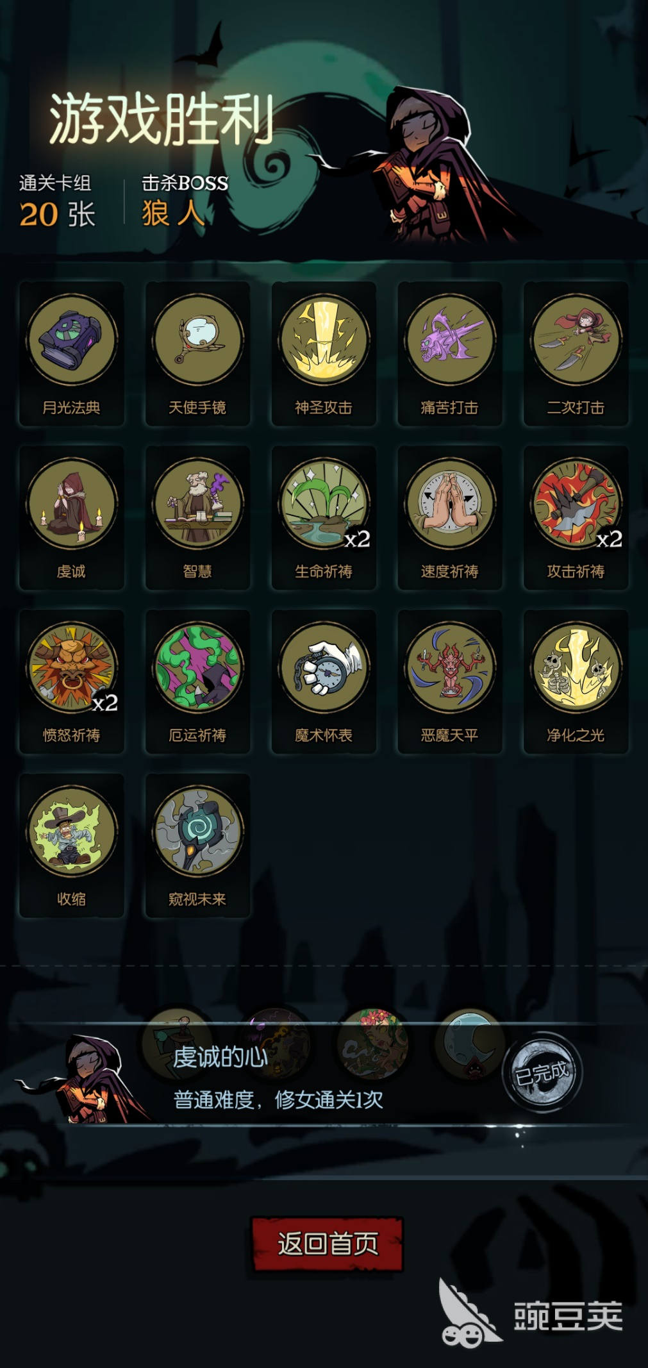Viewport: 648px width, 1368px height.
Task: Select the 收缩 card icon
Action: pos(71,846)
